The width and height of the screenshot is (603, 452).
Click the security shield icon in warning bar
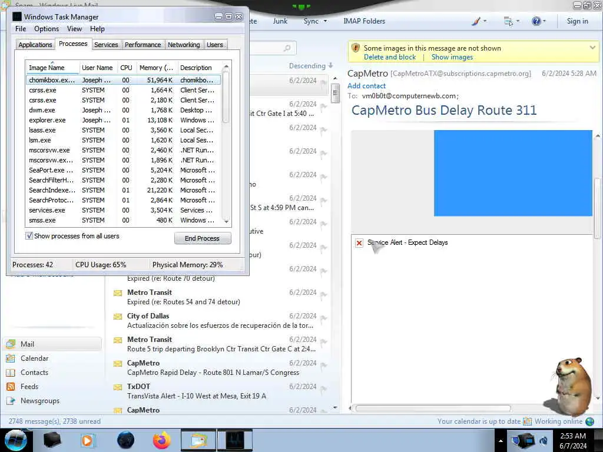click(x=356, y=48)
